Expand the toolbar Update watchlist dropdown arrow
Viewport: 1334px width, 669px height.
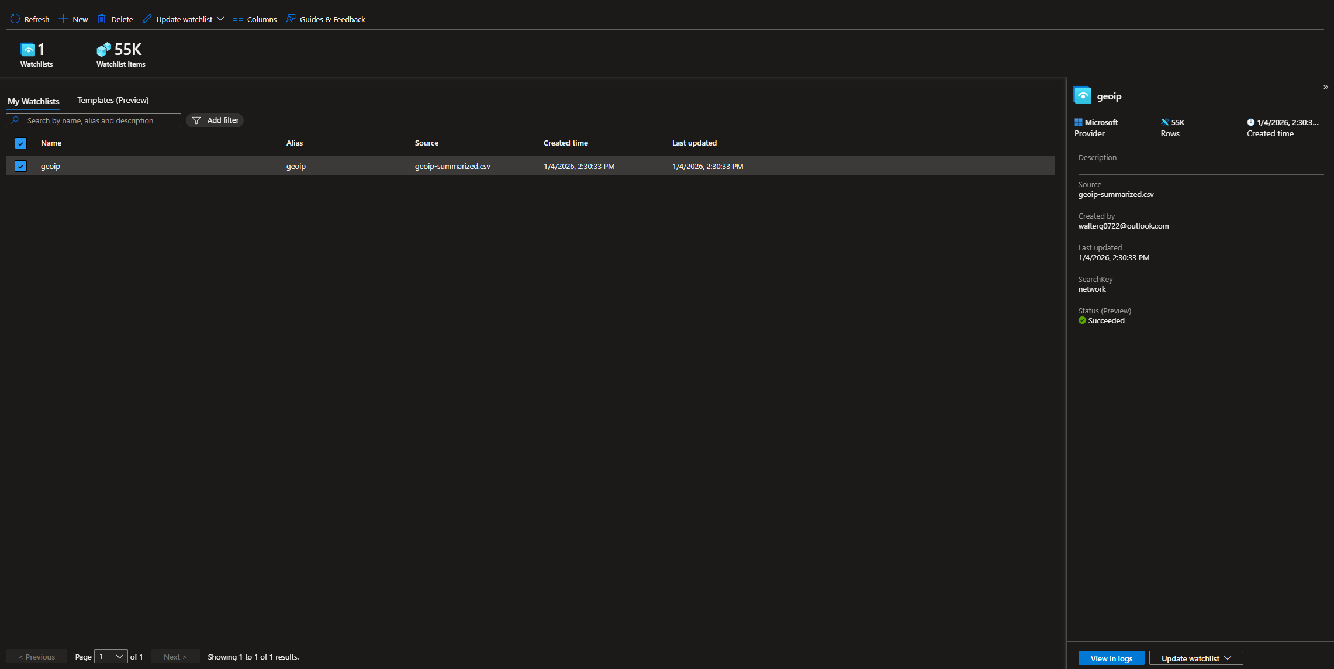220,19
